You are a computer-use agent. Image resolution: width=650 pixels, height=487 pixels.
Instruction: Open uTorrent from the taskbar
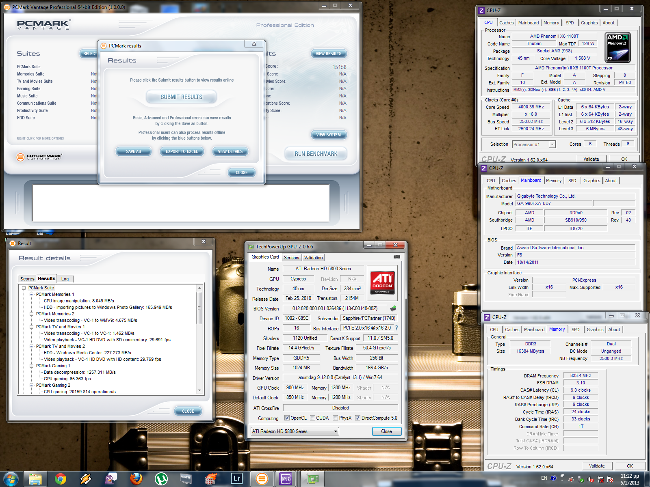[x=161, y=479]
